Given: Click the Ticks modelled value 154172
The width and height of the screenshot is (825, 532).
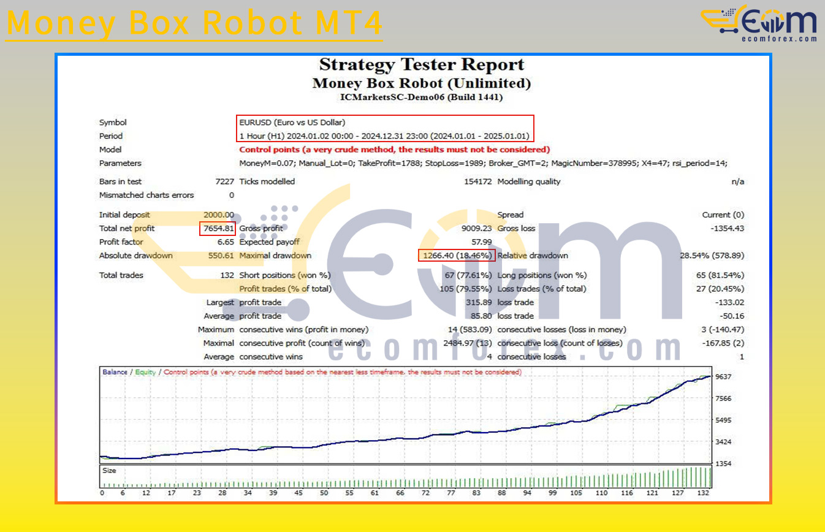Looking at the screenshot, I should [x=478, y=181].
